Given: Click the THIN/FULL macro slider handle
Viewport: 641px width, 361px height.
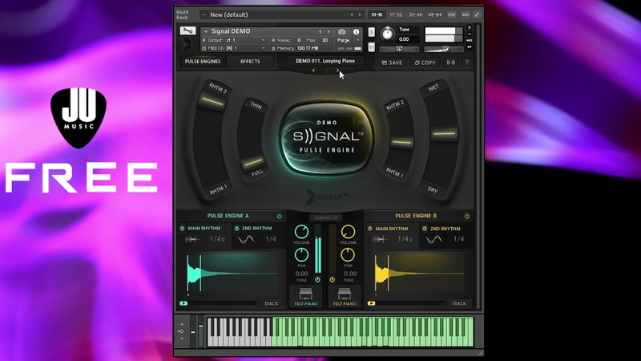Looking at the screenshot, I should 253,162.
